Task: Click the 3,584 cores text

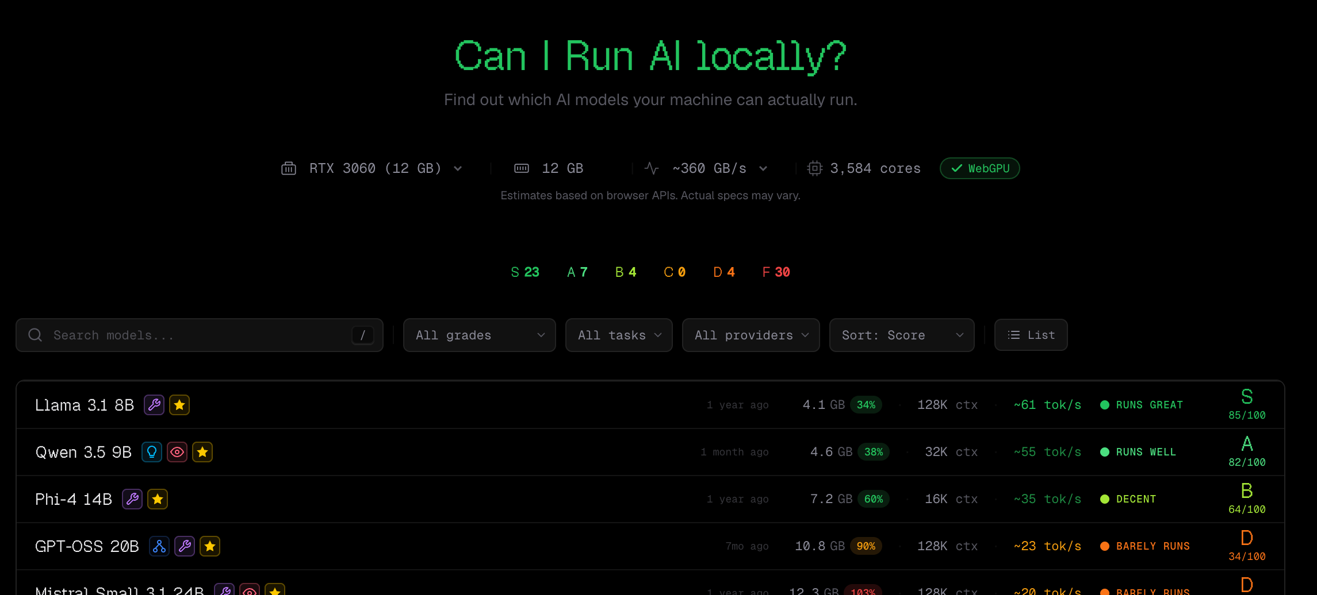Action: coord(875,168)
